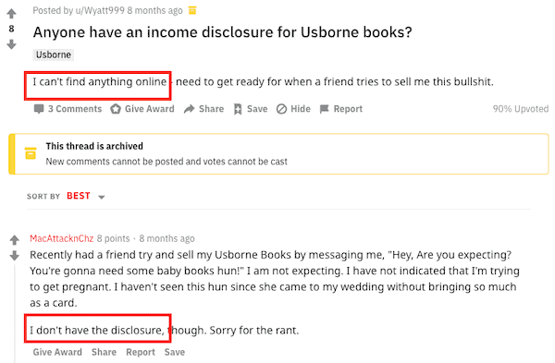
Task: Open user MacAttacknChz's profile
Action: point(62,238)
